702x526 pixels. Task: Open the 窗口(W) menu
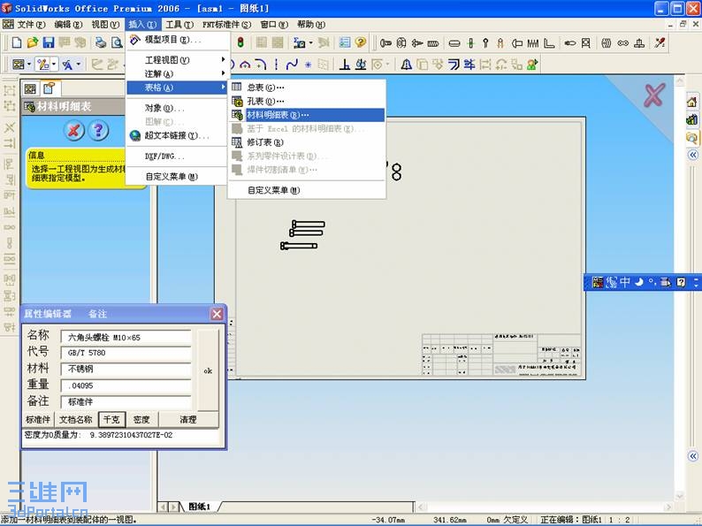(x=274, y=24)
